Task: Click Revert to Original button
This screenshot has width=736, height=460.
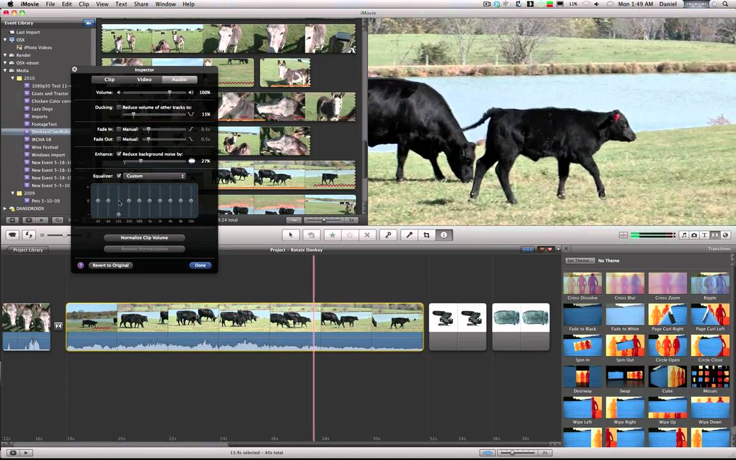Action: tap(111, 265)
